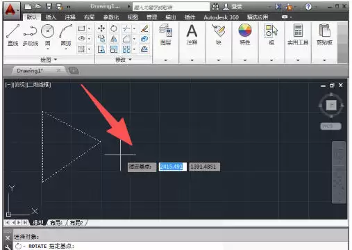Create a new drawing from quick access toolbar
The height and width of the screenshot is (250, 352).
[x=28, y=6]
